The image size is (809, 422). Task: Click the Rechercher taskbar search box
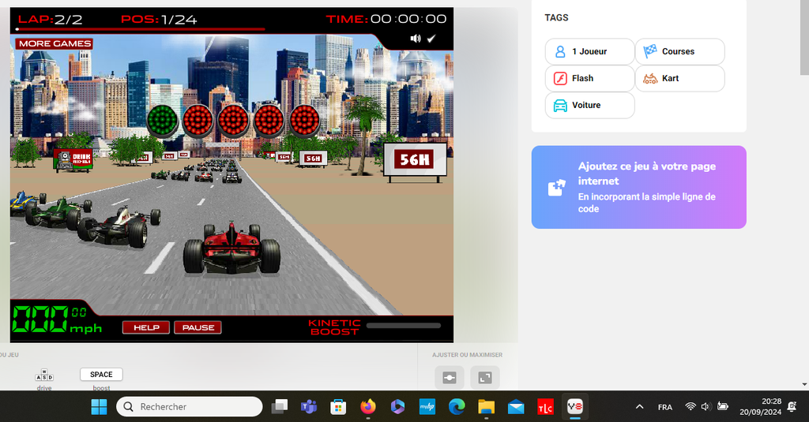(190, 406)
